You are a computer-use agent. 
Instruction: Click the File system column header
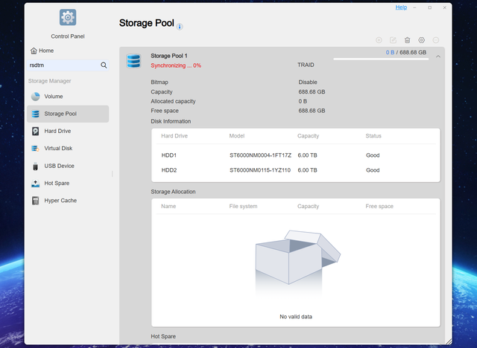coord(243,206)
